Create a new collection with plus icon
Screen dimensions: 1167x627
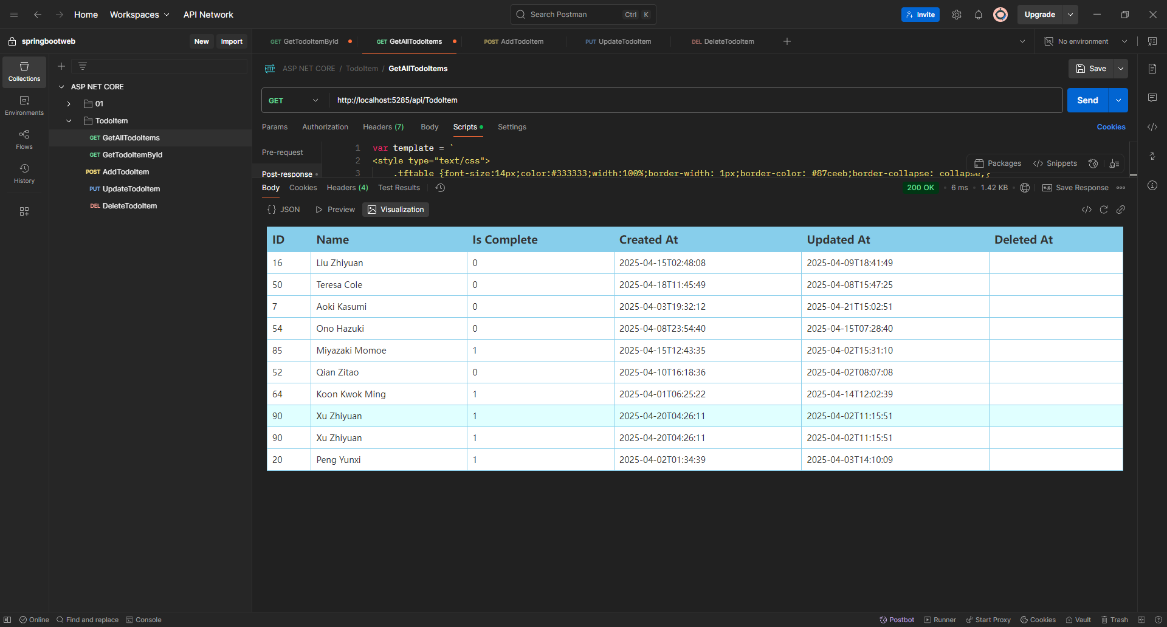(61, 66)
